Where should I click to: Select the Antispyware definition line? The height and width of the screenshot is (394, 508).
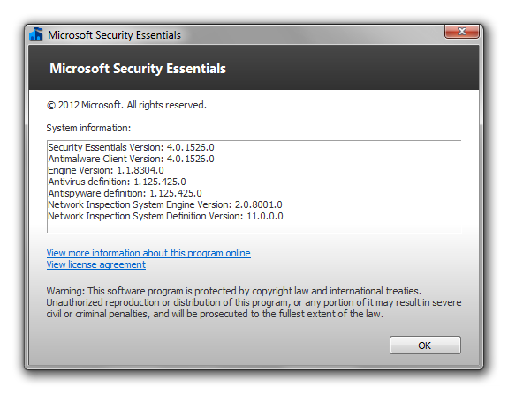[125, 193]
